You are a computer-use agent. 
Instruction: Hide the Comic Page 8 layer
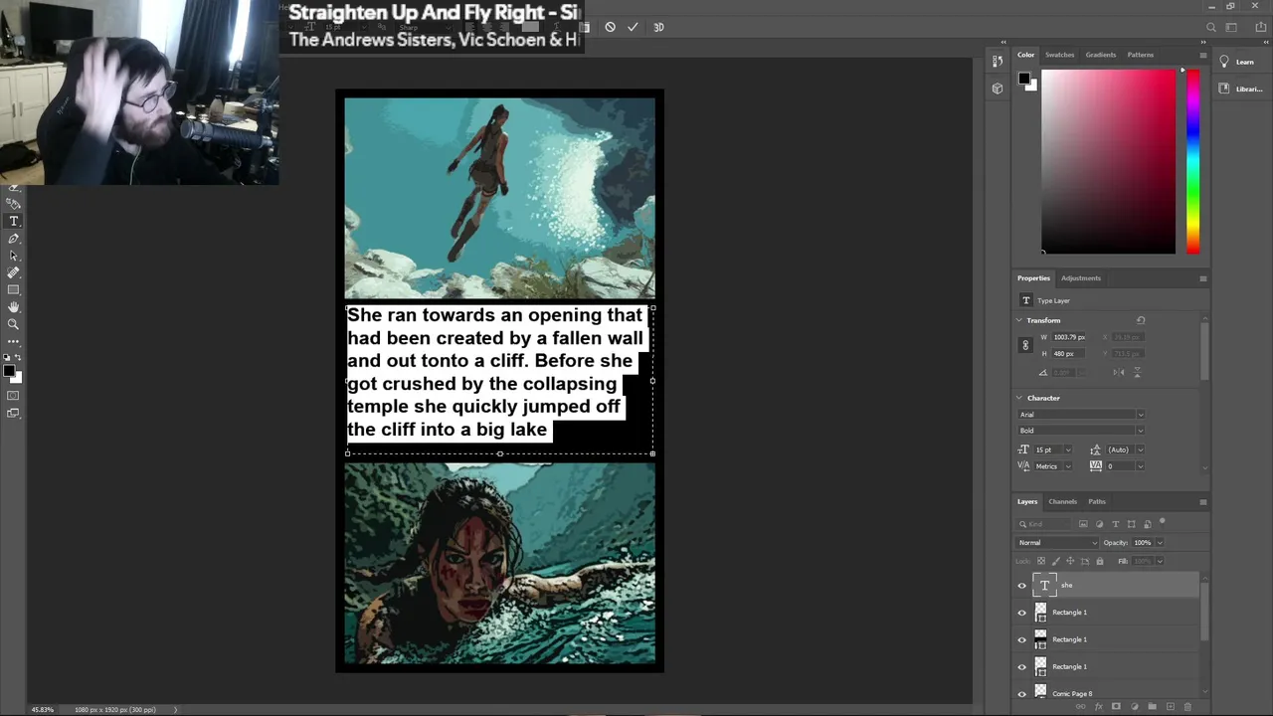(1021, 693)
